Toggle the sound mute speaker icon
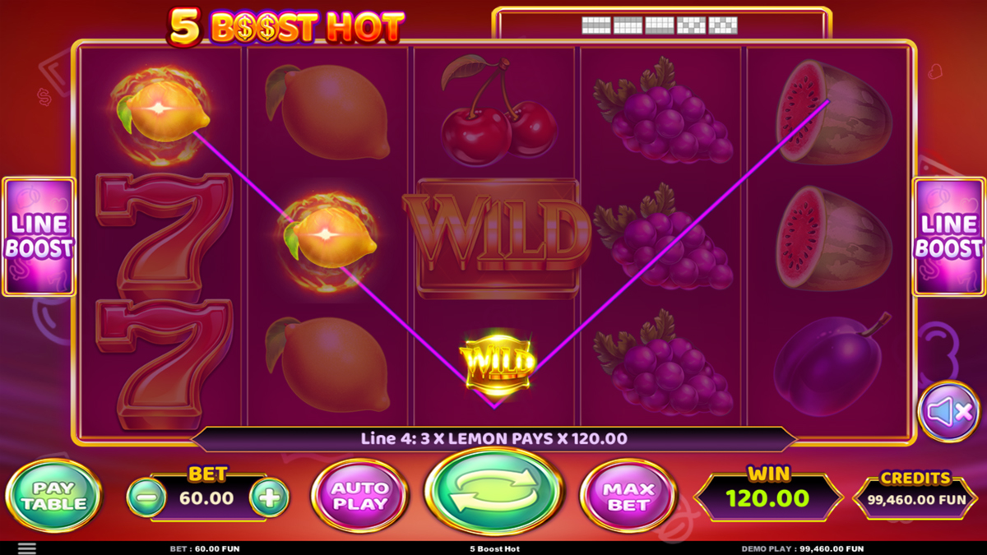Image resolution: width=987 pixels, height=555 pixels. tap(949, 410)
